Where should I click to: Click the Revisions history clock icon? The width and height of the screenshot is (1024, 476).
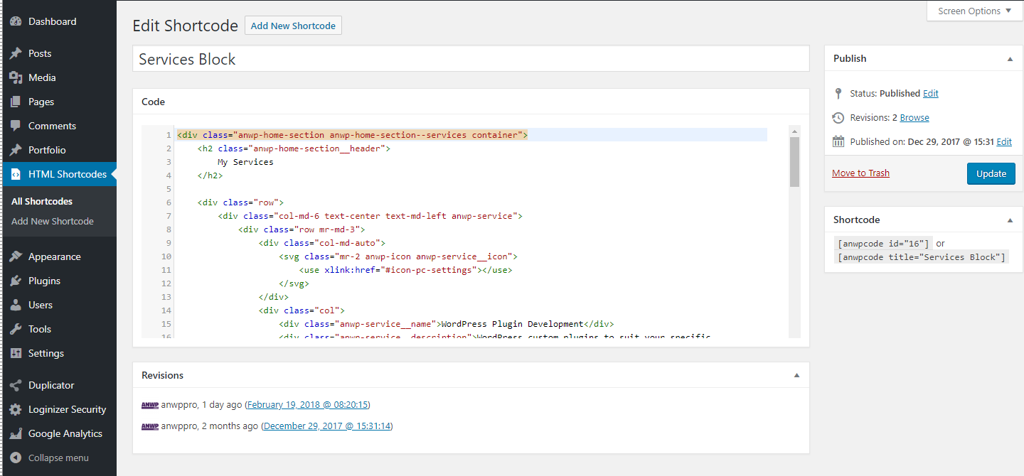tap(838, 117)
